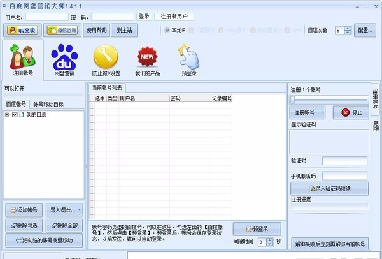Select the ADSL换IP radio option
Image resolution: width=382 pixels, height=259 pixels.
220,30
